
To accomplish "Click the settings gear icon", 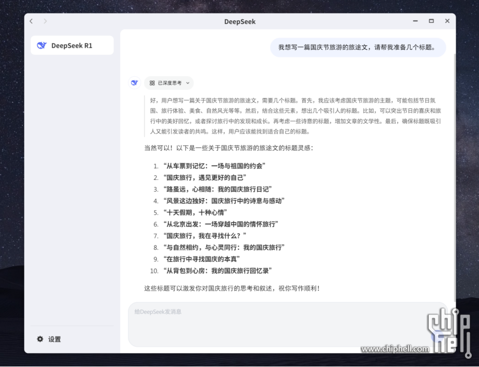I will 40,339.
